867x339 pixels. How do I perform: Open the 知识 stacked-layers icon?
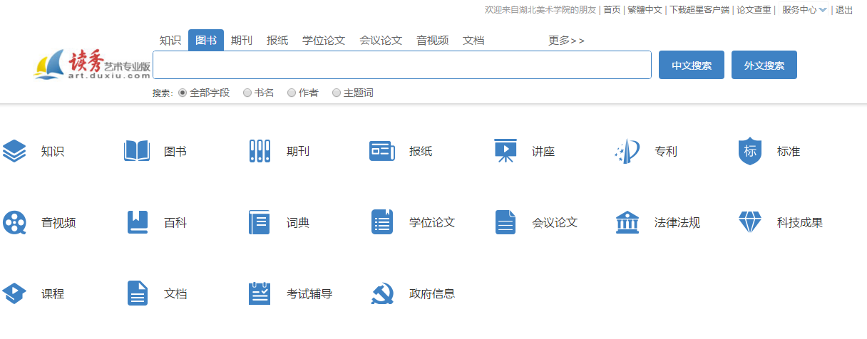point(14,151)
